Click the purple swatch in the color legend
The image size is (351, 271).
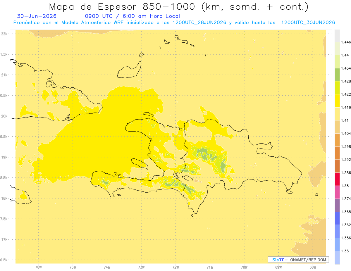(337, 205)
